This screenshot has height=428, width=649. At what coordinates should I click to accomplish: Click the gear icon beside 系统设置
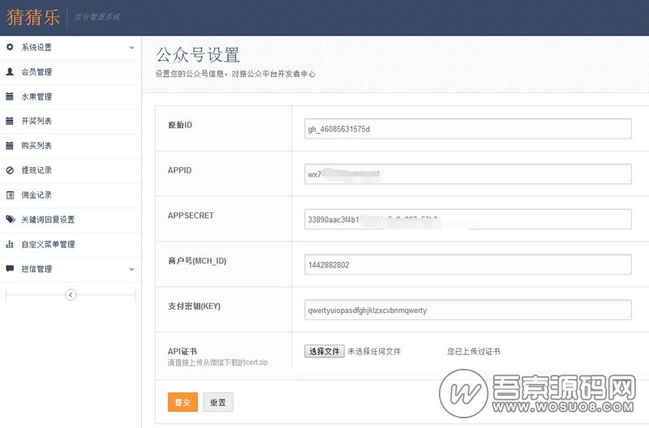coord(10,47)
